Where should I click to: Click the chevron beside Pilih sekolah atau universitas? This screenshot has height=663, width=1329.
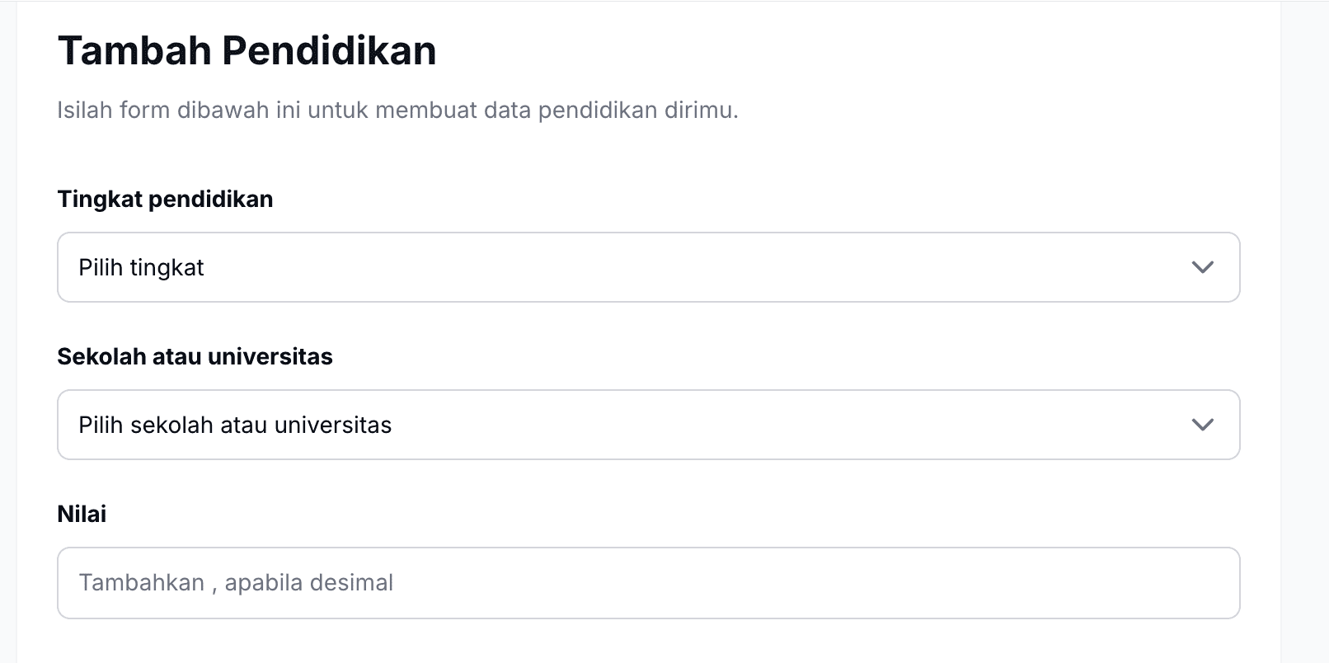click(1202, 425)
